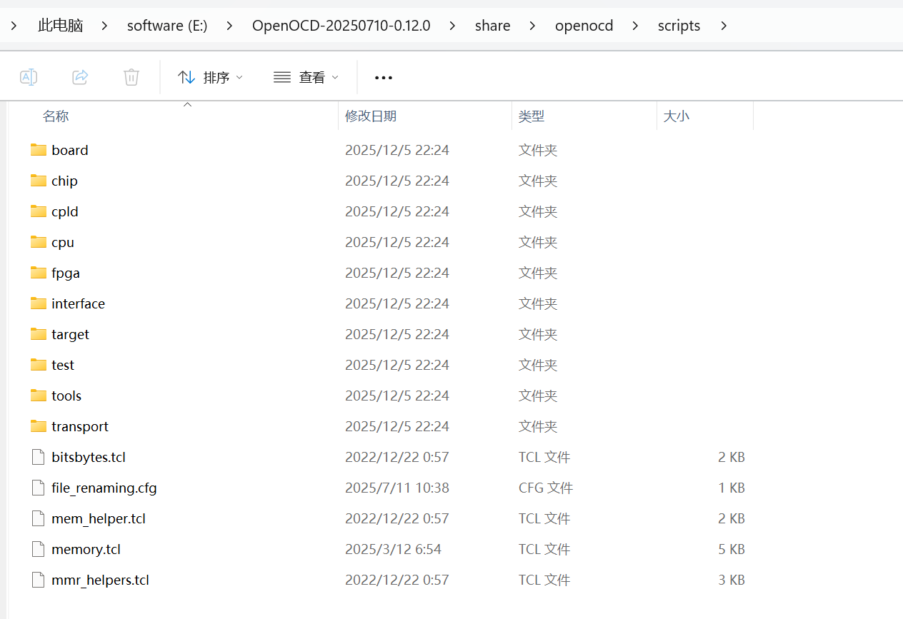903x619 pixels.
Task: Open the ... more options menu
Action: (383, 76)
